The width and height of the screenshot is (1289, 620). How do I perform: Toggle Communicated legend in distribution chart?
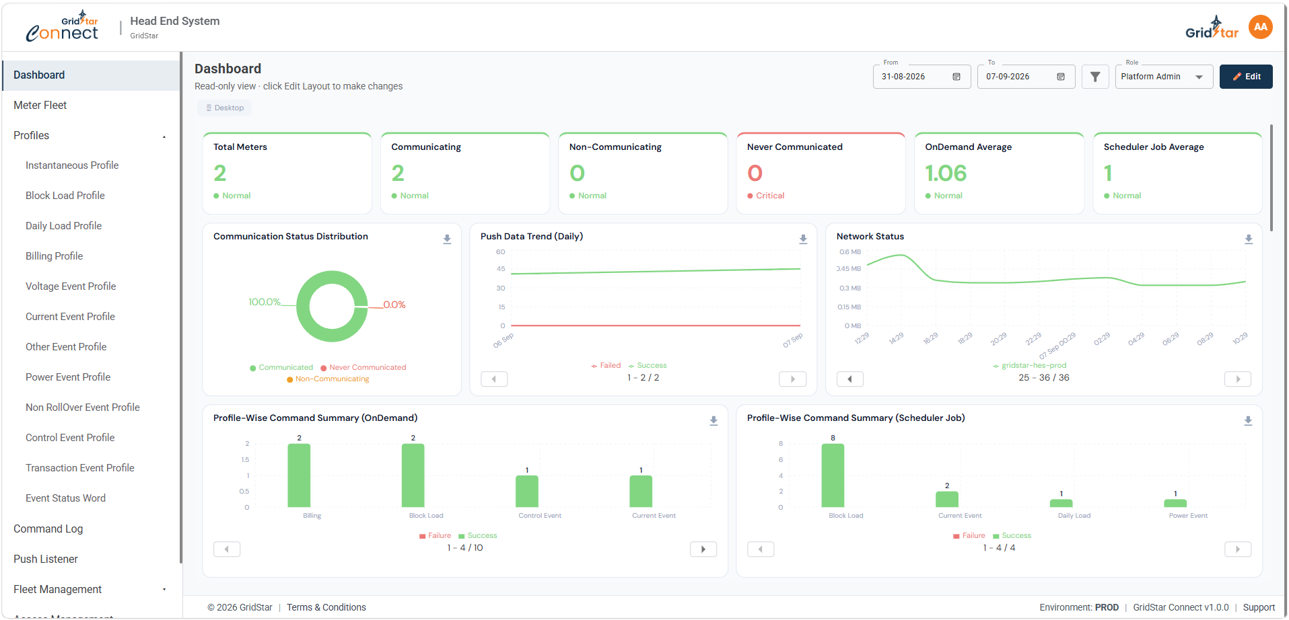pyautogui.click(x=281, y=368)
